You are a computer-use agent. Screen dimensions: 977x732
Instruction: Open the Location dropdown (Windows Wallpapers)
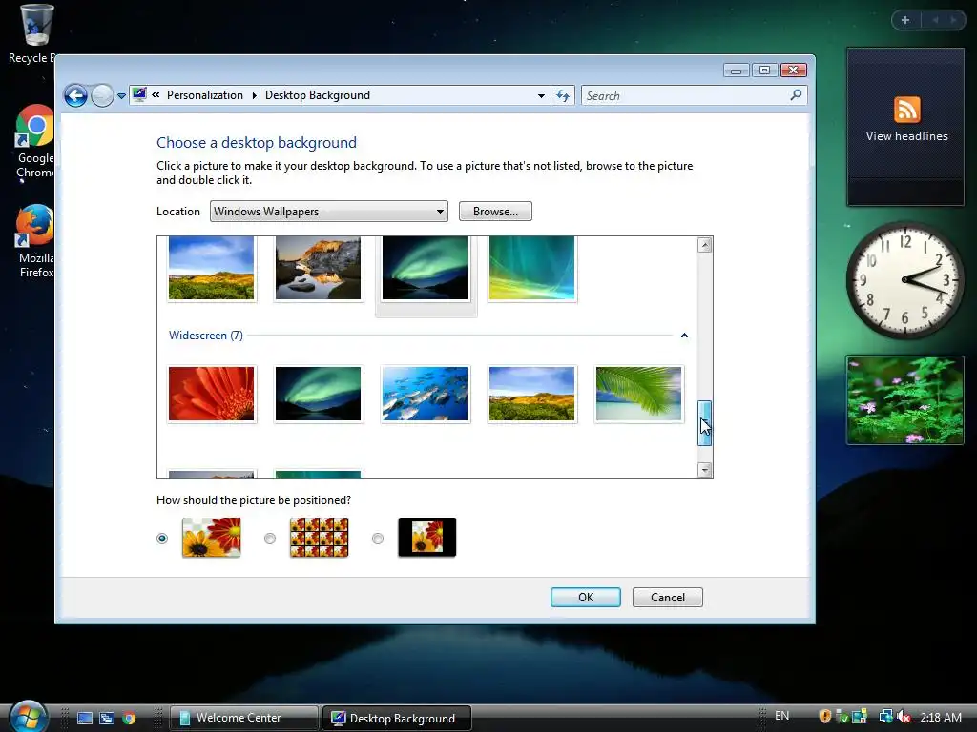[x=328, y=211]
